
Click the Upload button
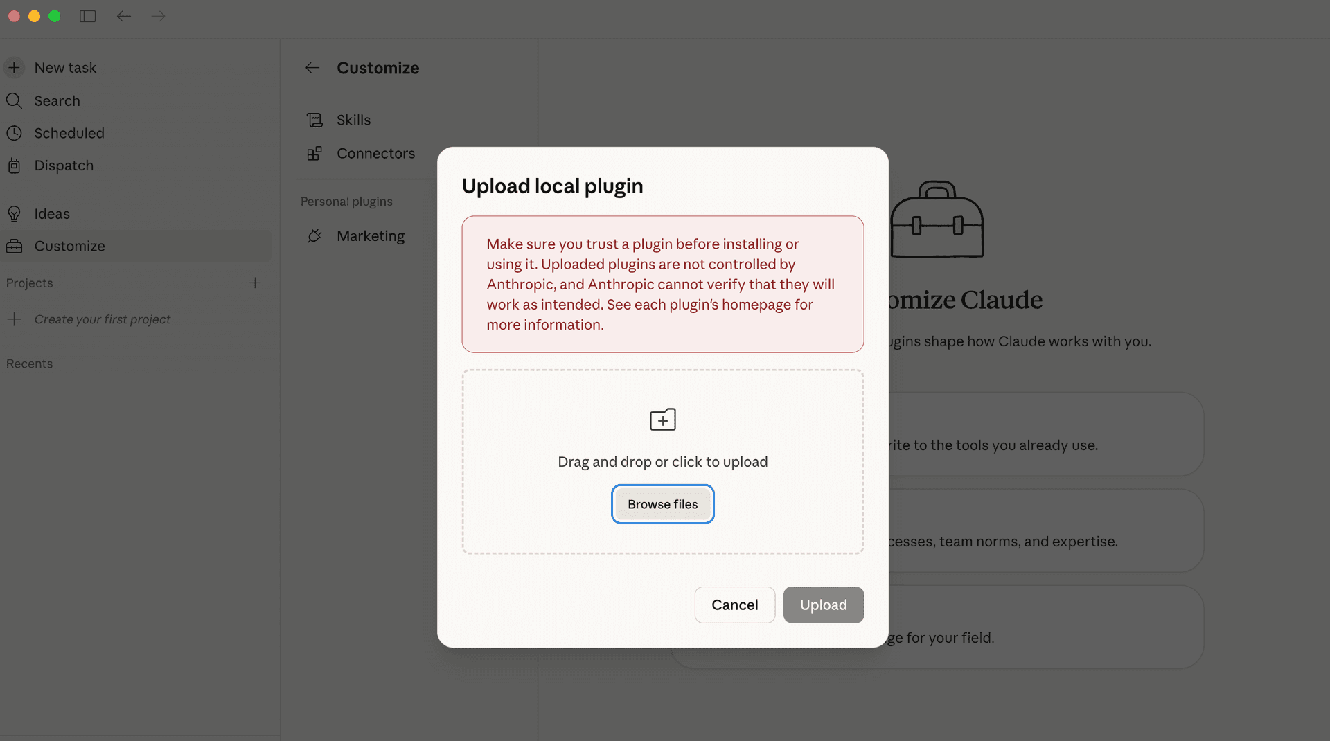(x=824, y=605)
